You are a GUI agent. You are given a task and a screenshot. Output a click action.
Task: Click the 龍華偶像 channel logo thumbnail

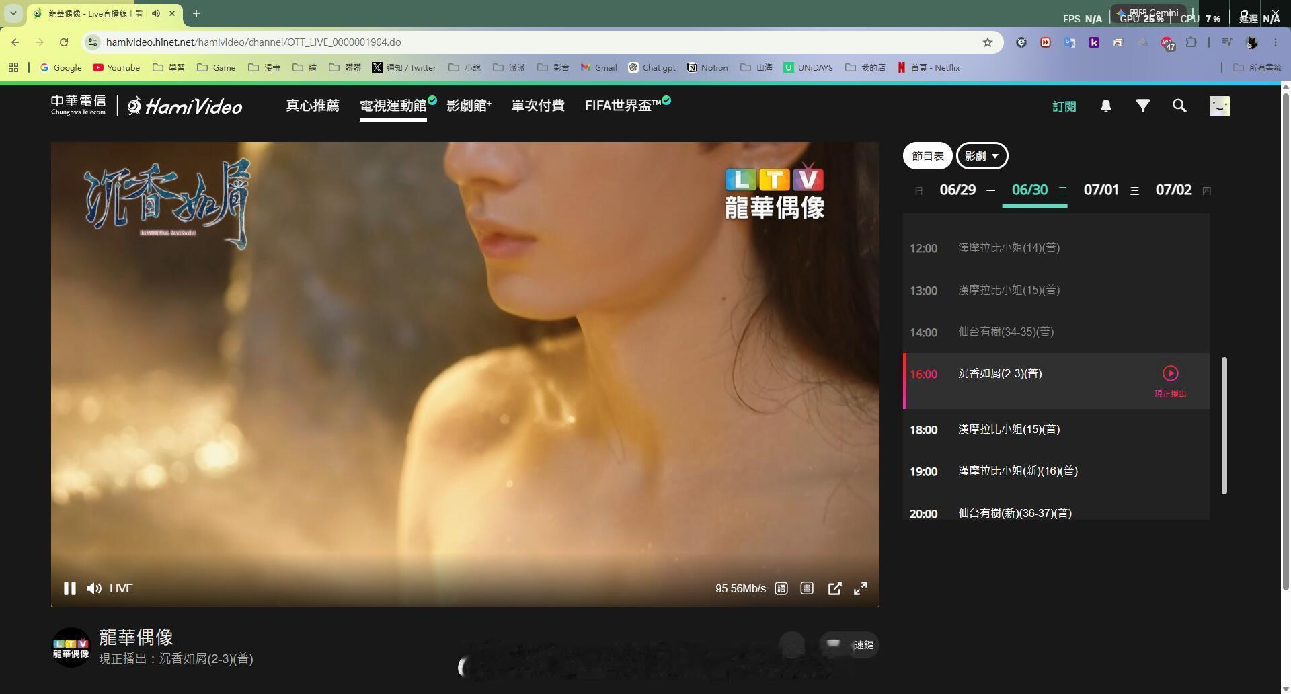point(71,648)
